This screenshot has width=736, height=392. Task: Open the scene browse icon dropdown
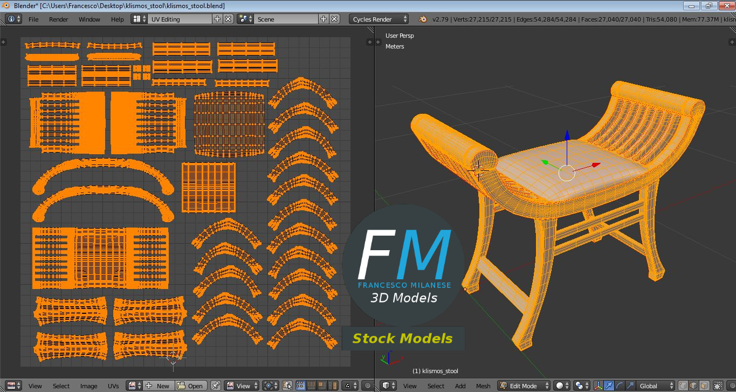245,19
